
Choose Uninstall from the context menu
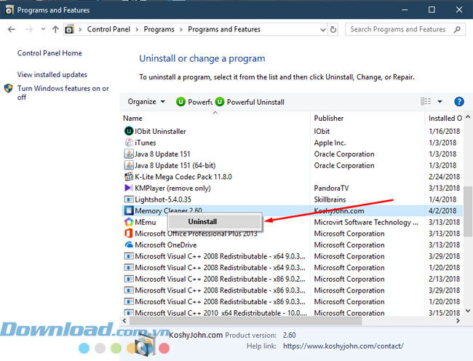click(215, 222)
